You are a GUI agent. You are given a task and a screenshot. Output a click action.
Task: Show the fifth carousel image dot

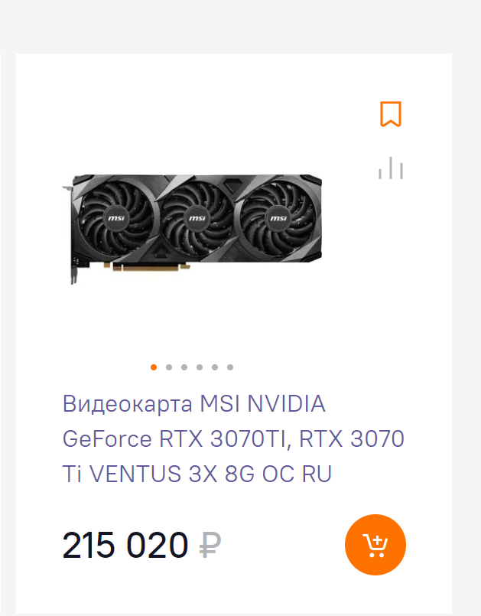[215, 367]
